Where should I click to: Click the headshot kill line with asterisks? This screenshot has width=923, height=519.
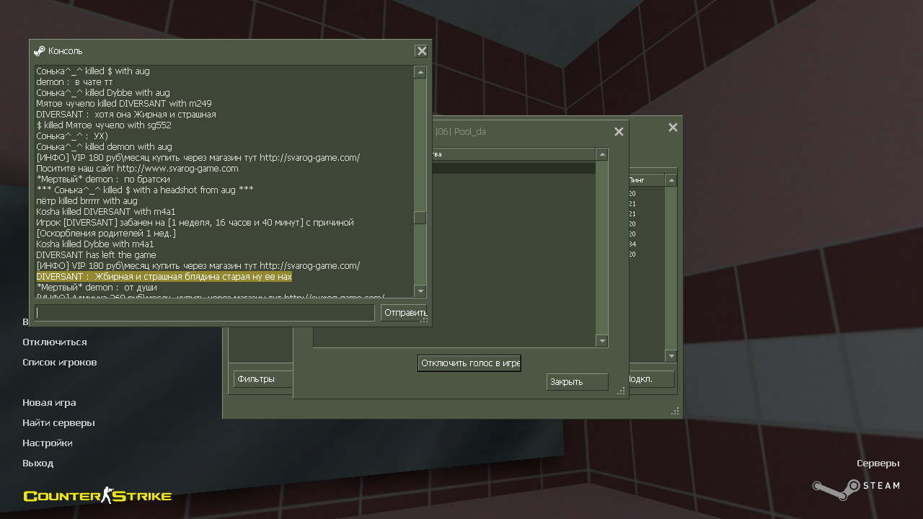145,190
